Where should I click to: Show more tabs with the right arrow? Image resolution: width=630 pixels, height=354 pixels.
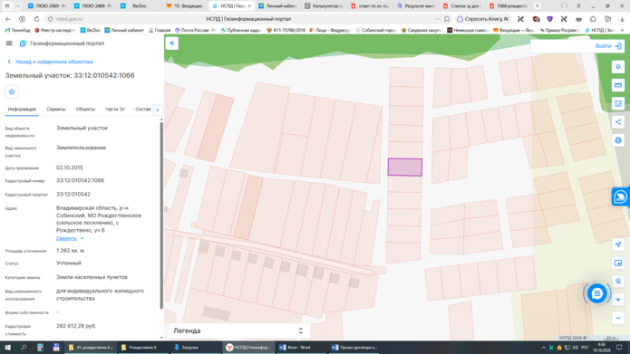tap(158, 110)
